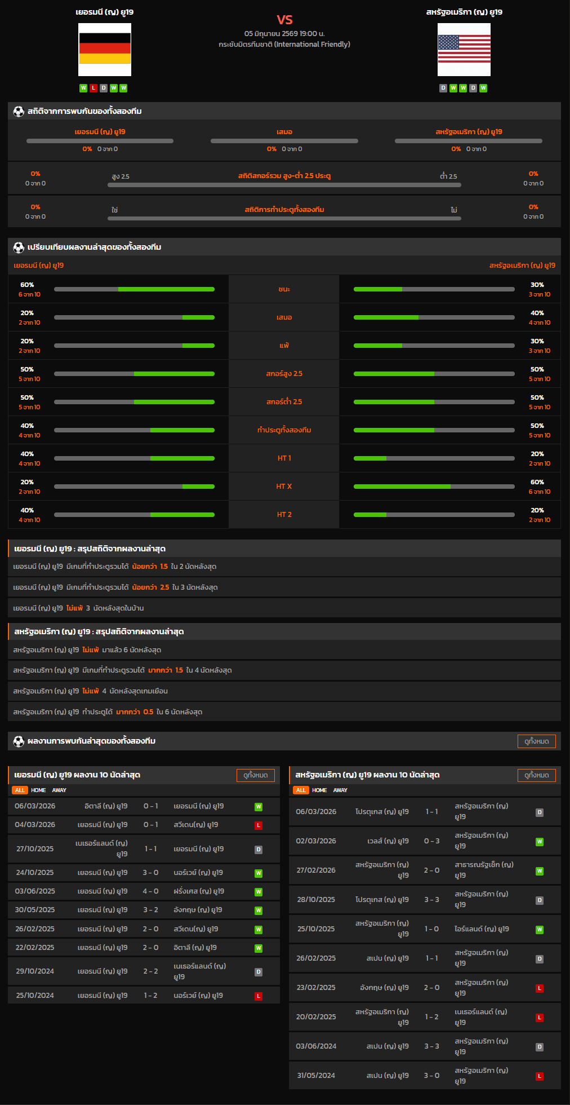Click the USA HT X percentage bar

[x=434, y=487]
